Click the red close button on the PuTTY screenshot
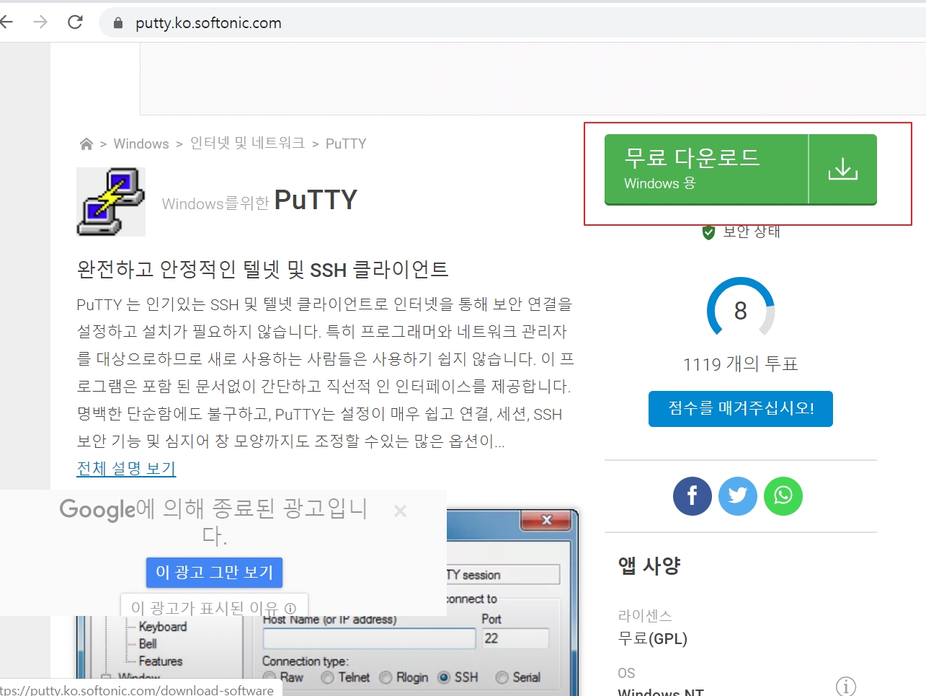This screenshot has width=926, height=696. click(x=546, y=520)
